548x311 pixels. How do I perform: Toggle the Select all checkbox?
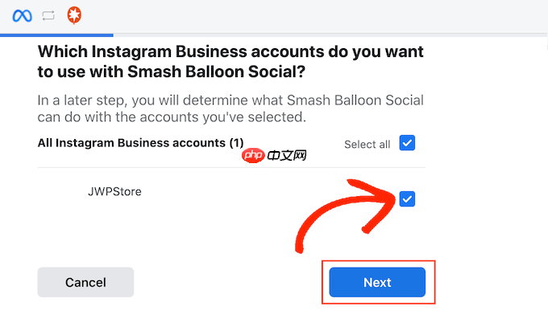[x=407, y=143]
